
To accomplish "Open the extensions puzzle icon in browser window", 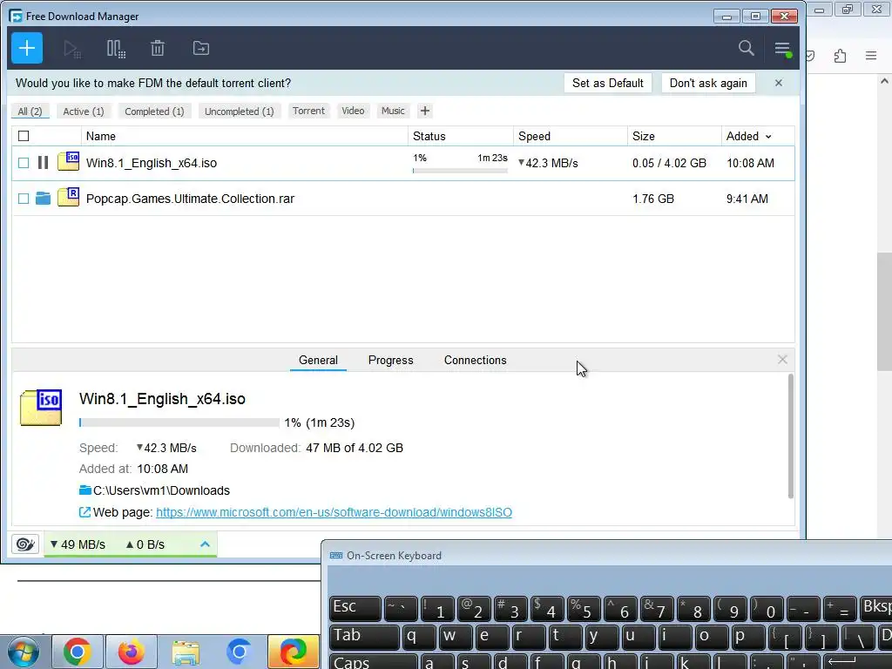I will pos(841,56).
